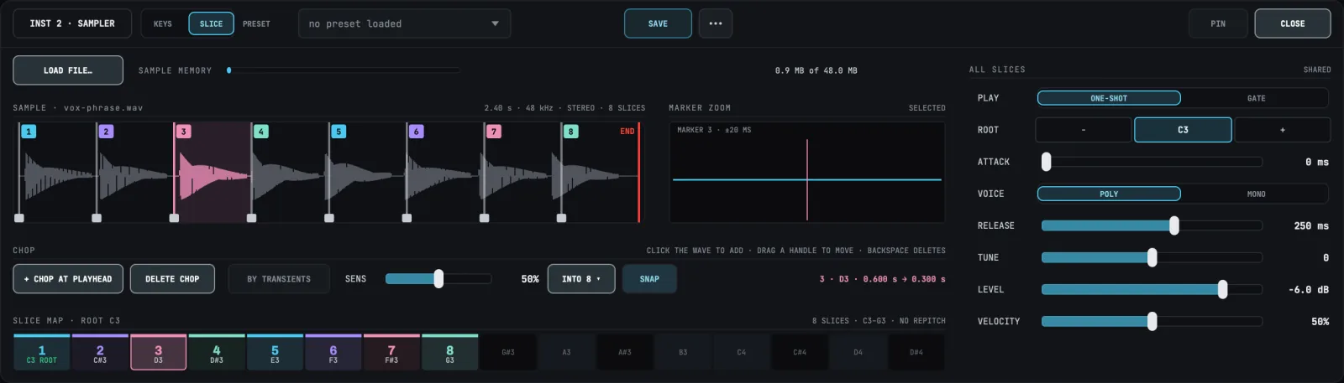Switch to the PRESET tab

[x=256, y=23]
